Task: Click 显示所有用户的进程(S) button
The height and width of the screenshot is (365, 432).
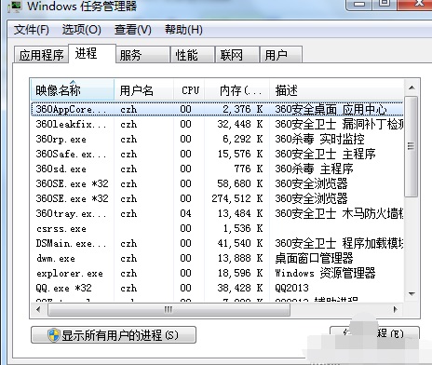Action: pos(114,334)
